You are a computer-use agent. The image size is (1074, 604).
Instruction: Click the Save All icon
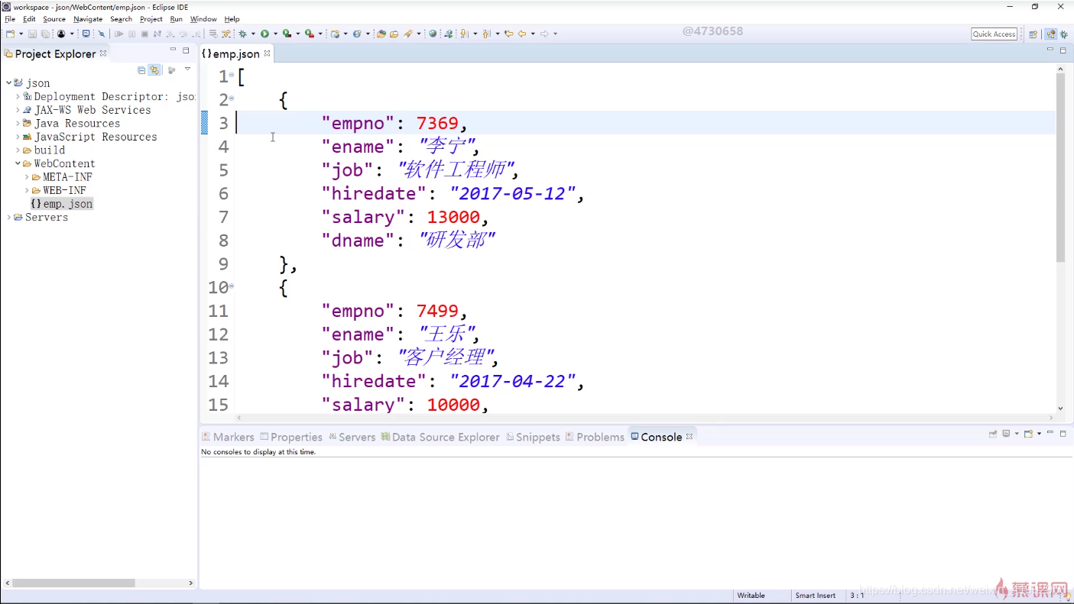[45, 34]
